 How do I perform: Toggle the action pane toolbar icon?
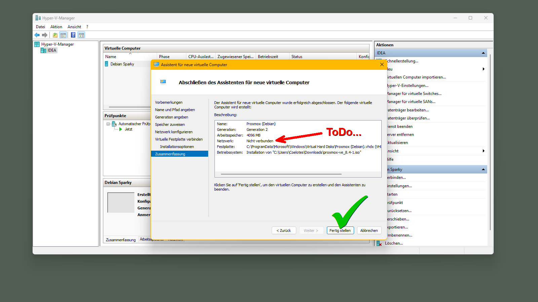click(x=81, y=35)
